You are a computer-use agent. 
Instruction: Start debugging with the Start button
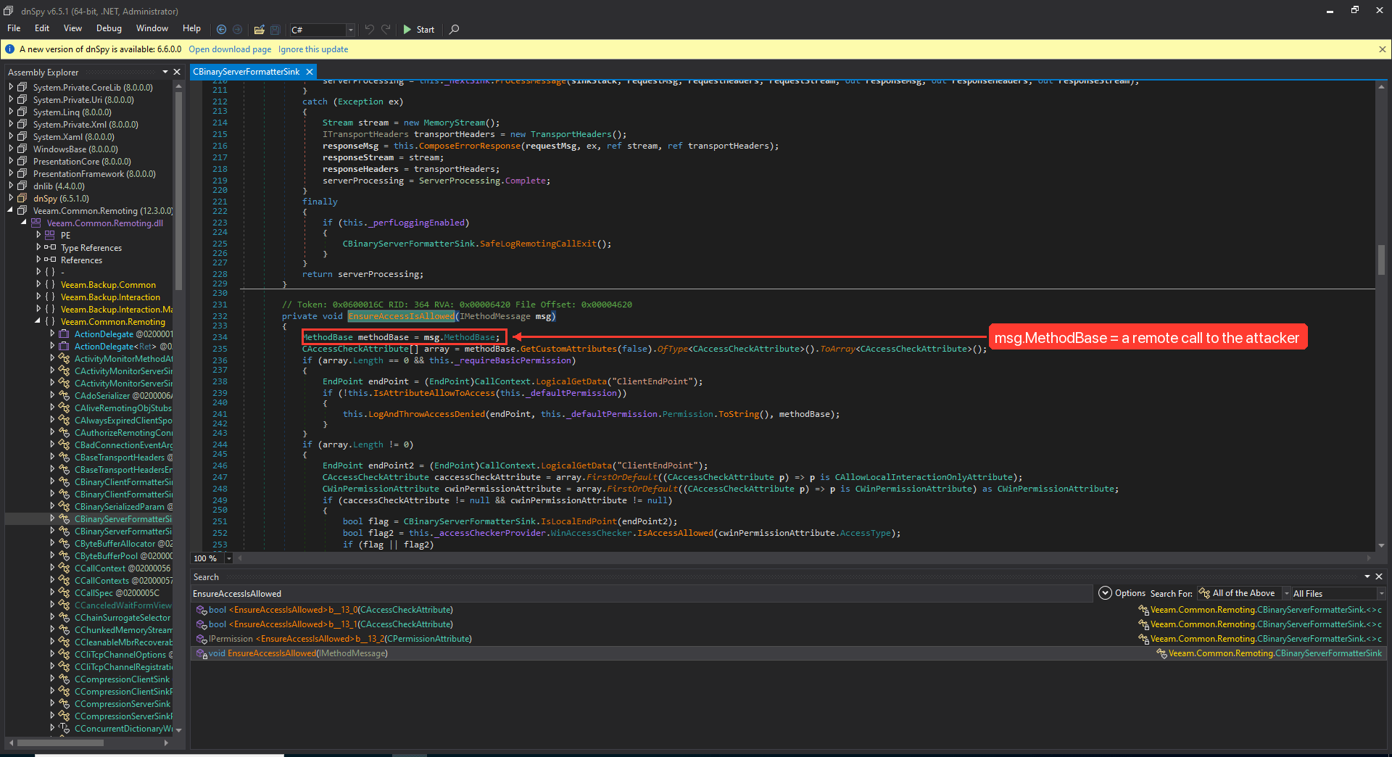pyautogui.click(x=418, y=30)
